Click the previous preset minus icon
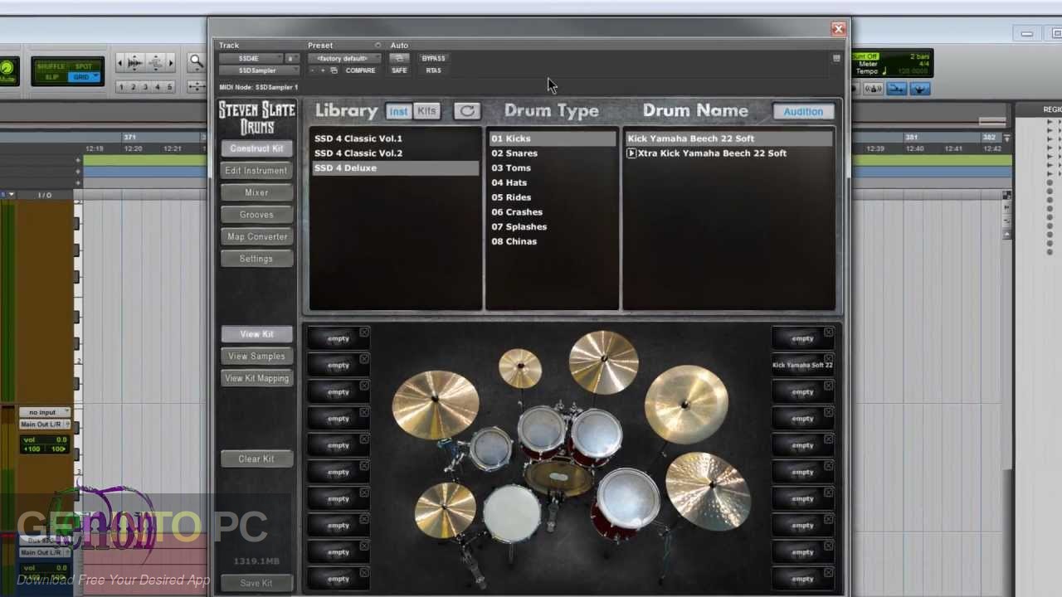 tap(313, 70)
